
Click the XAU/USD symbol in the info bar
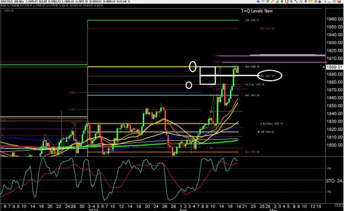(7, 2)
